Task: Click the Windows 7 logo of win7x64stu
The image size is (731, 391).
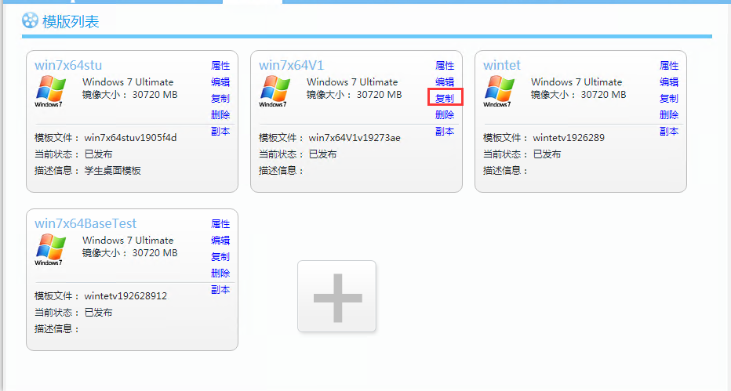Action: (50, 91)
